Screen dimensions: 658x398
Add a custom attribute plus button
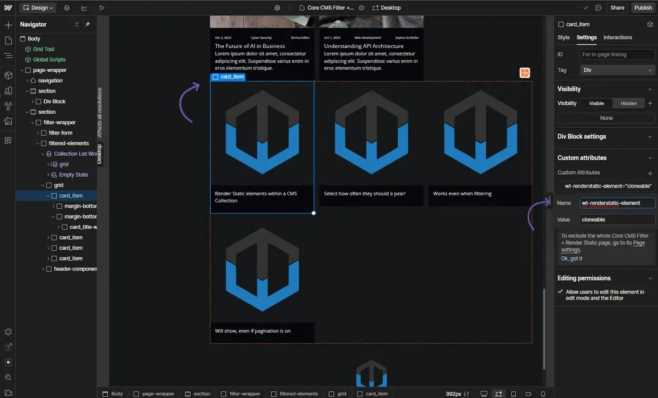[x=650, y=173]
